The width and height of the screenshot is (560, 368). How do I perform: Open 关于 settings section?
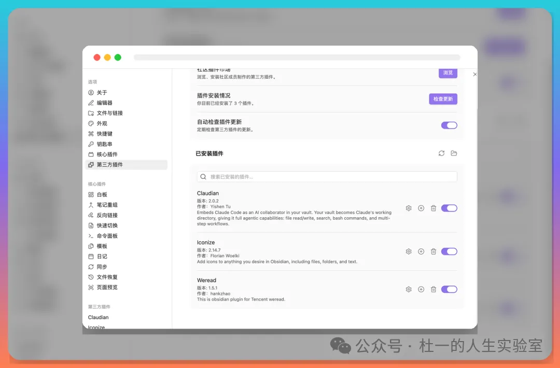pyautogui.click(x=127, y=92)
